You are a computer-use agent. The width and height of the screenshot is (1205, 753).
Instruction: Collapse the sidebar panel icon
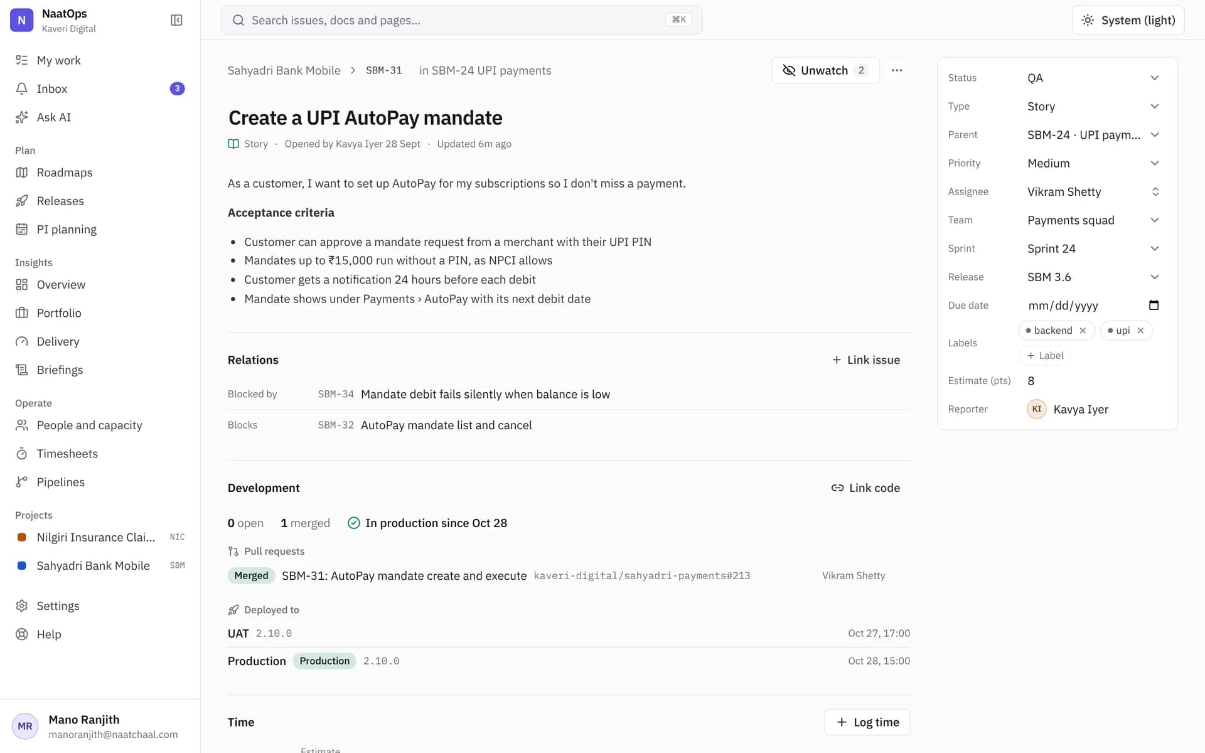pyautogui.click(x=176, y=20)
